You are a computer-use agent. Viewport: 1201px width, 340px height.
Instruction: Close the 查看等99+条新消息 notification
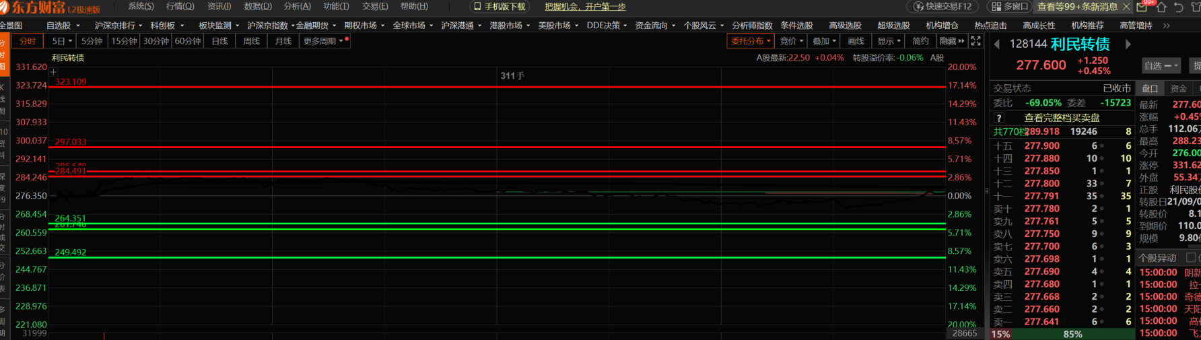click(1126, 7)
